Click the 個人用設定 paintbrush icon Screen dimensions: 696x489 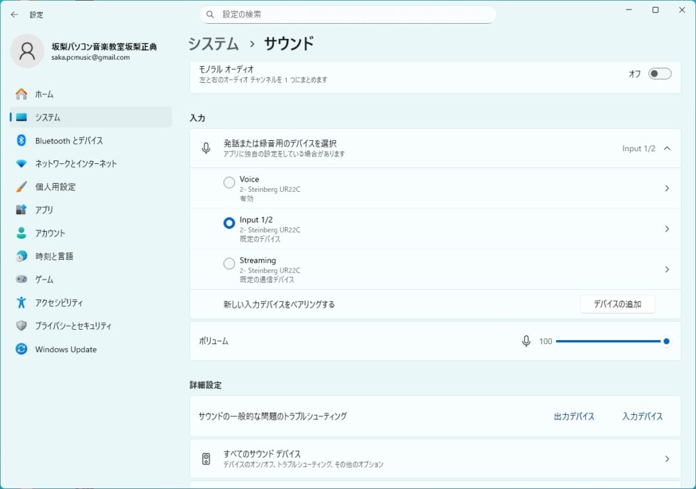point(21,187)
